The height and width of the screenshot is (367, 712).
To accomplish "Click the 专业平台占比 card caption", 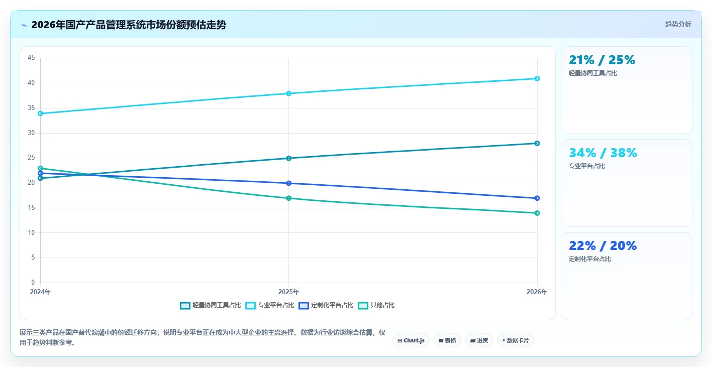I will coord(587,166).
